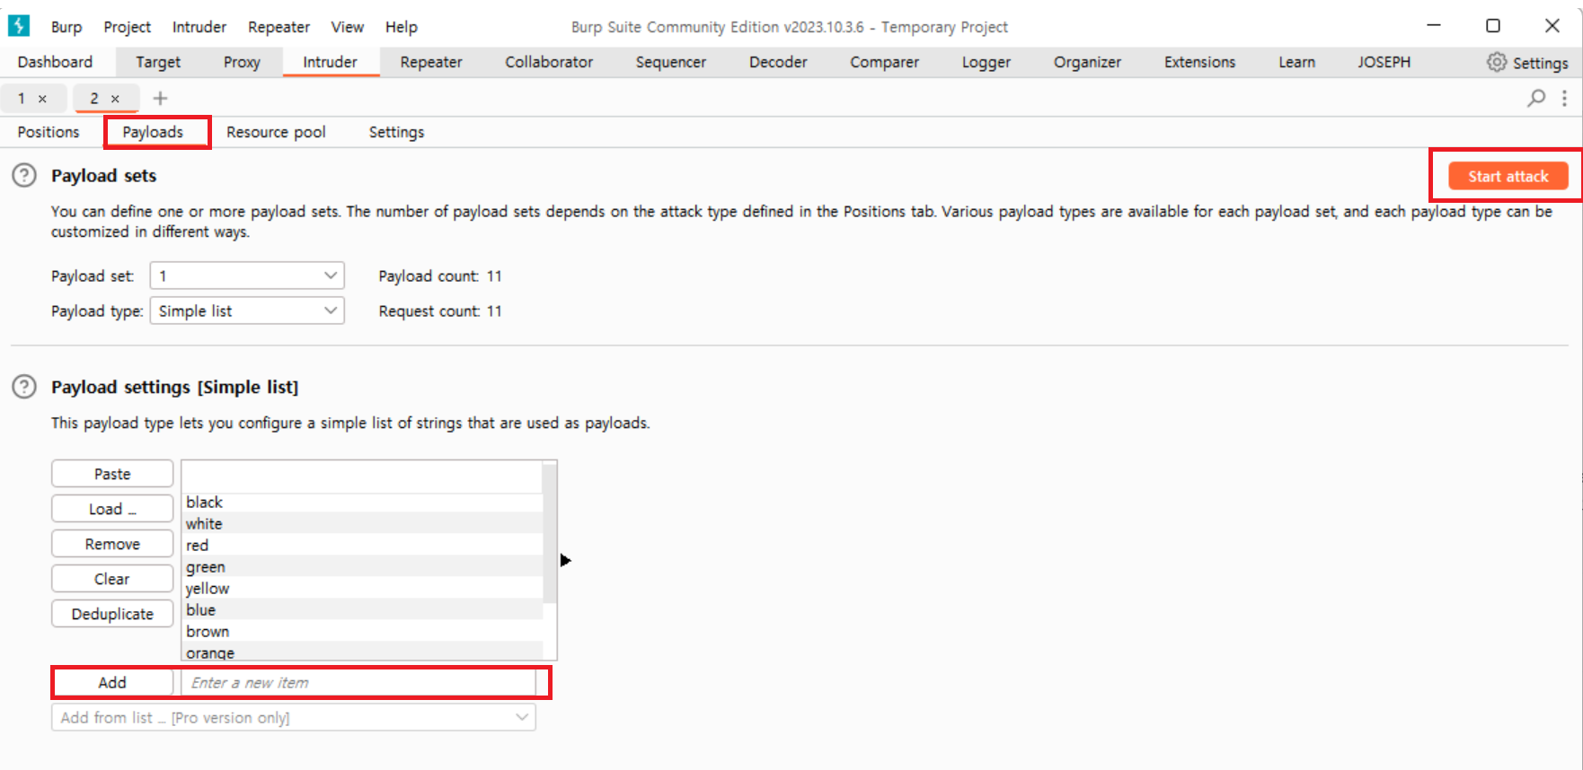Open Settings with the gear icon
Screen dimensions: 1583x770
pyautogui.click(x=1496, y=62)
